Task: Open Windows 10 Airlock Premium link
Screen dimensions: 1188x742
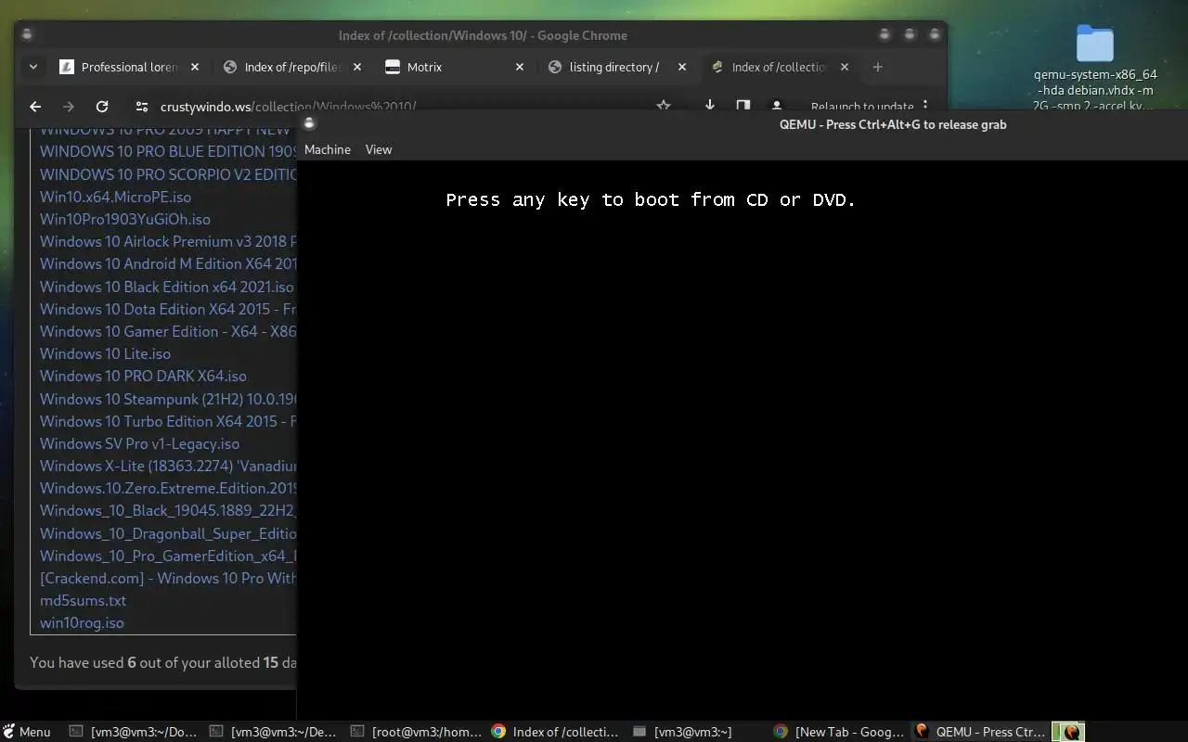Action: 168,241
